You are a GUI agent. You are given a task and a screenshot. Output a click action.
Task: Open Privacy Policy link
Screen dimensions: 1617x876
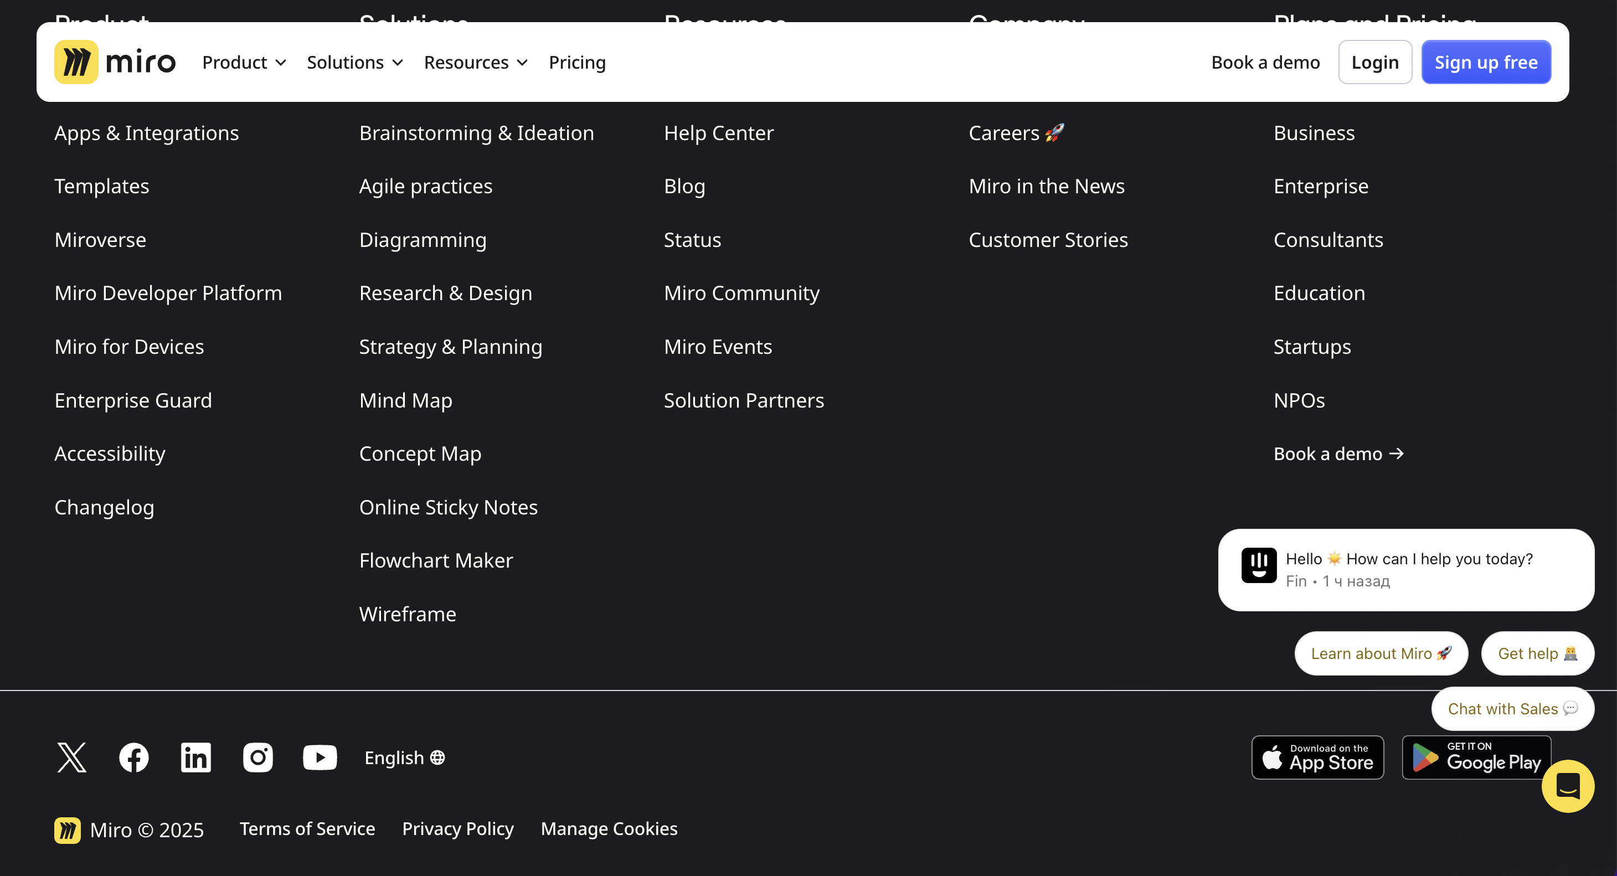[x=457, y=828]
